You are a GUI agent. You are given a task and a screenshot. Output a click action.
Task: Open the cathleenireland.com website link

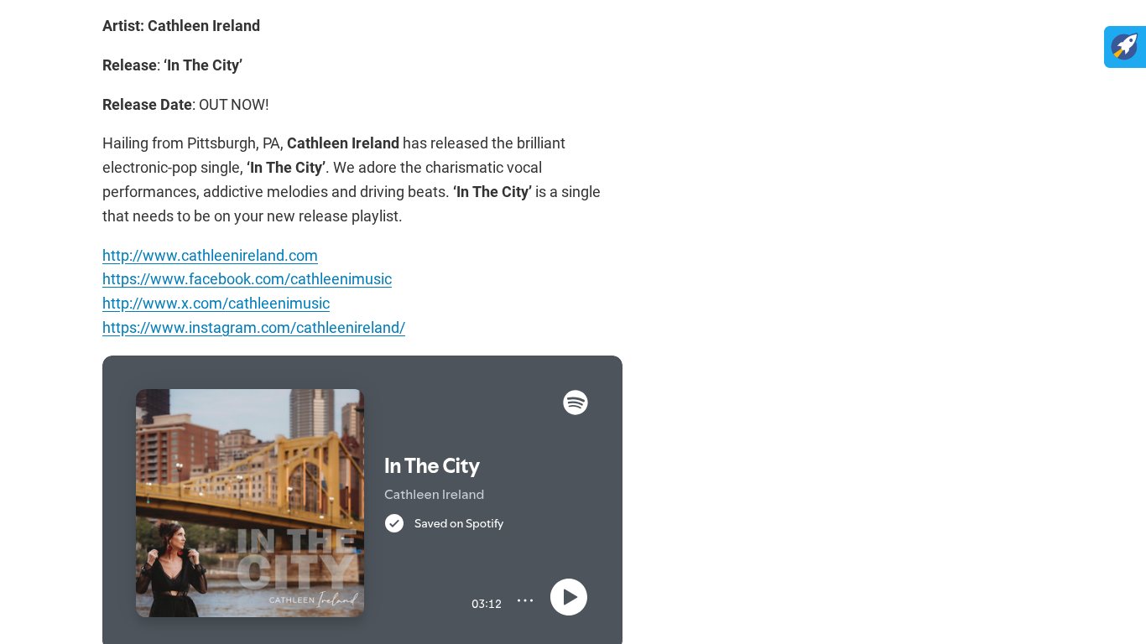[210, 255]
